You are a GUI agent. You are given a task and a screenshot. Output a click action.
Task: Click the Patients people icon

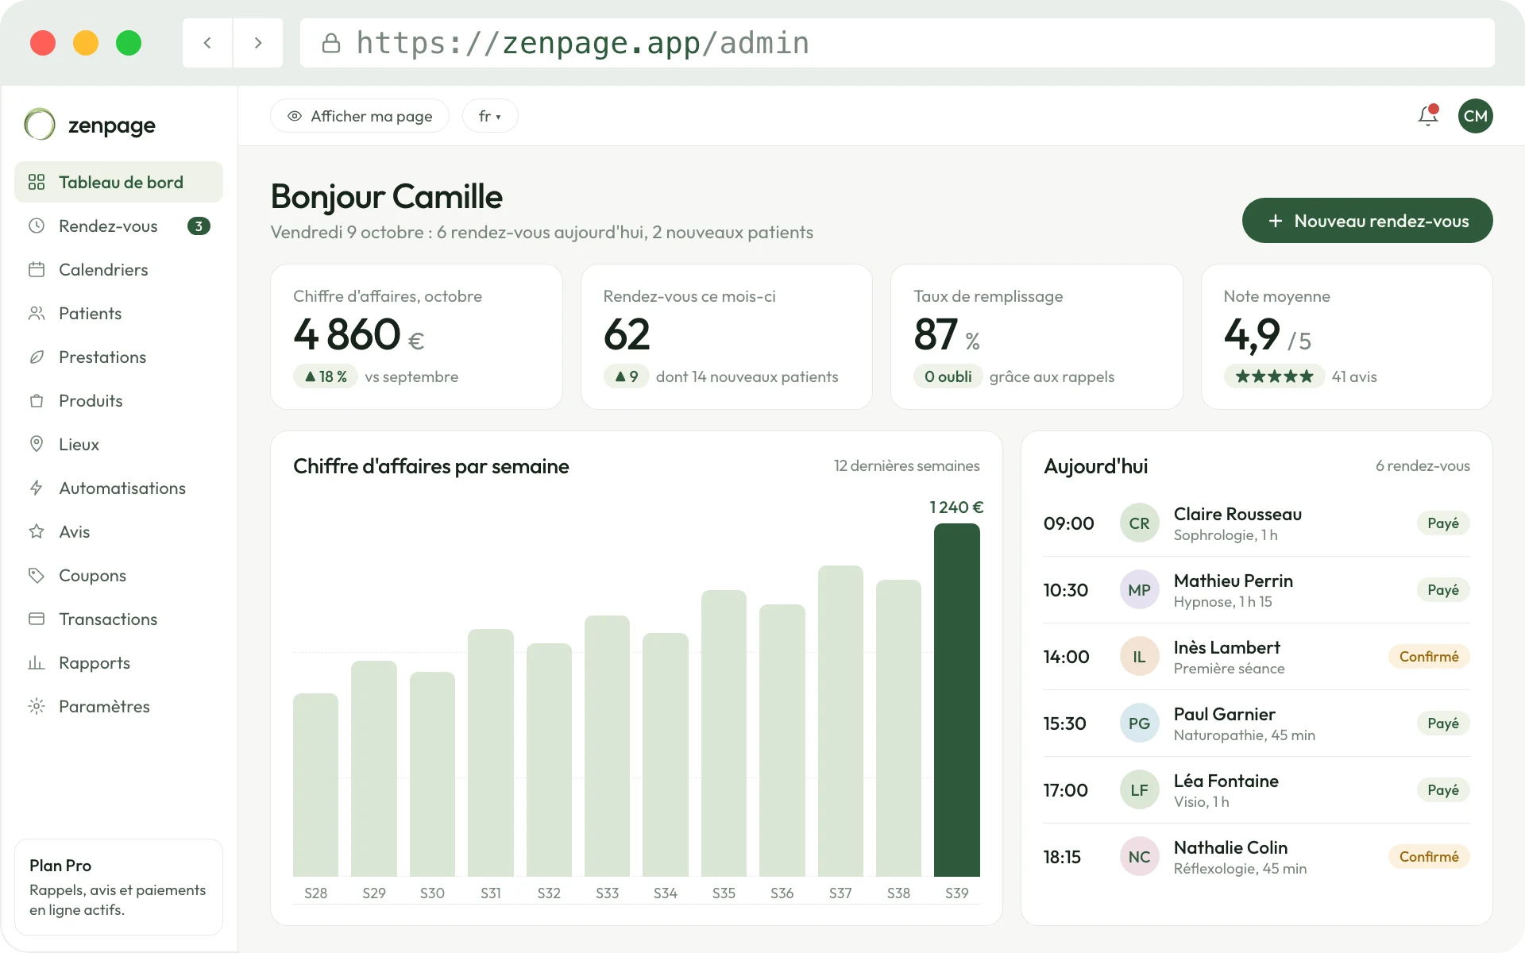[37, 314]
